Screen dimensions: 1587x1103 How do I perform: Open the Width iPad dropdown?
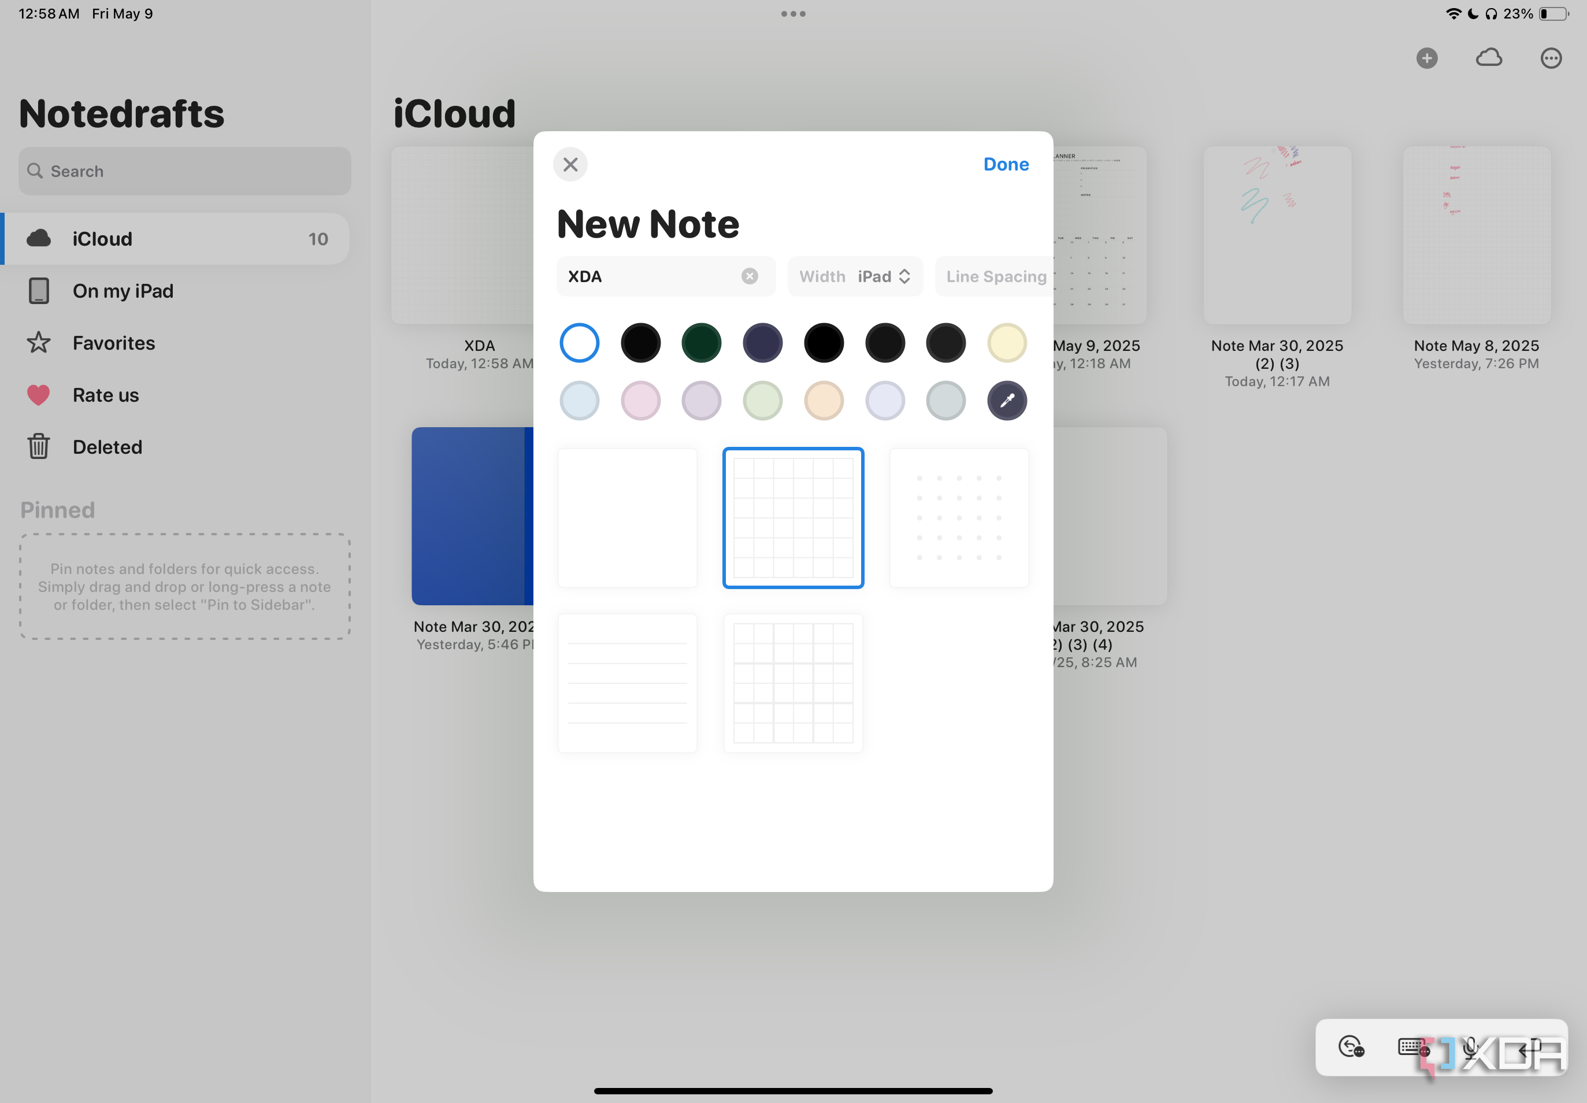855,276
